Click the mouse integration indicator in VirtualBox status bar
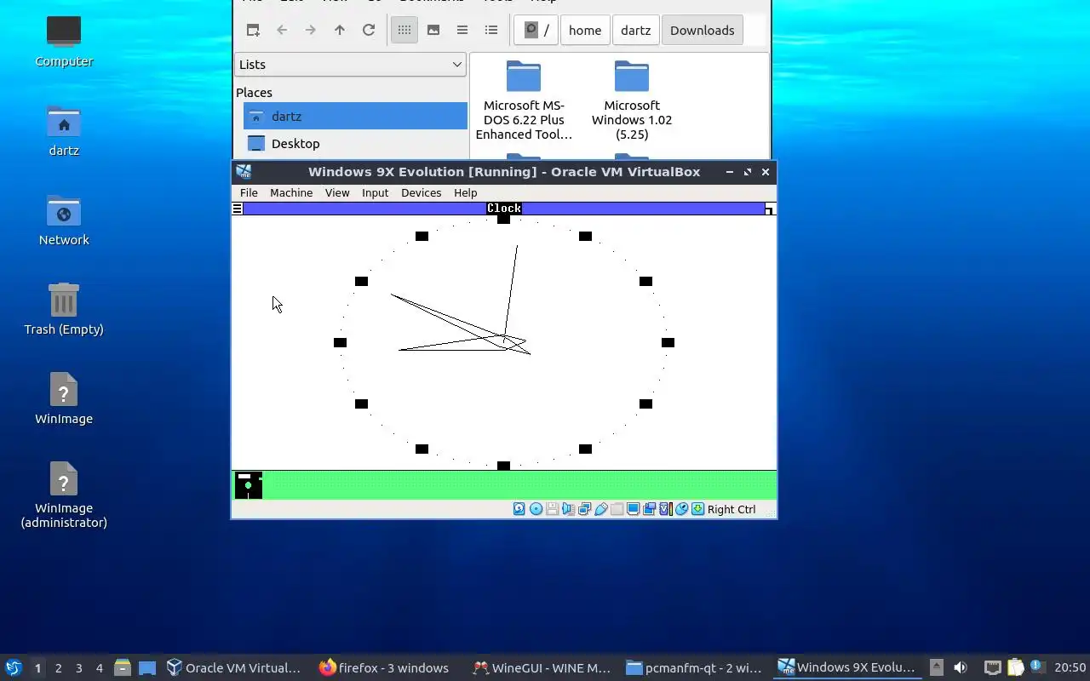1090x681 pixels. coord(682,509)
